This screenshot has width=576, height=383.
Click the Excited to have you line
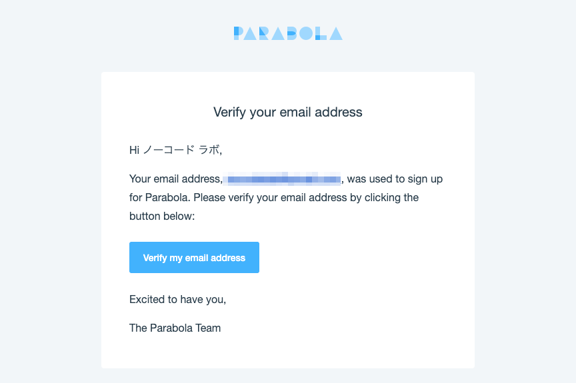178,299
